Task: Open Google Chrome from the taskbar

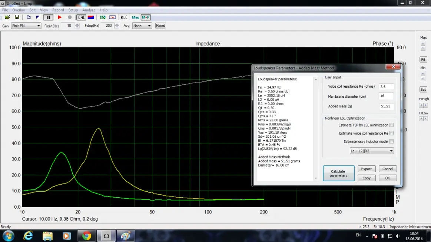Action: point(87,236)
